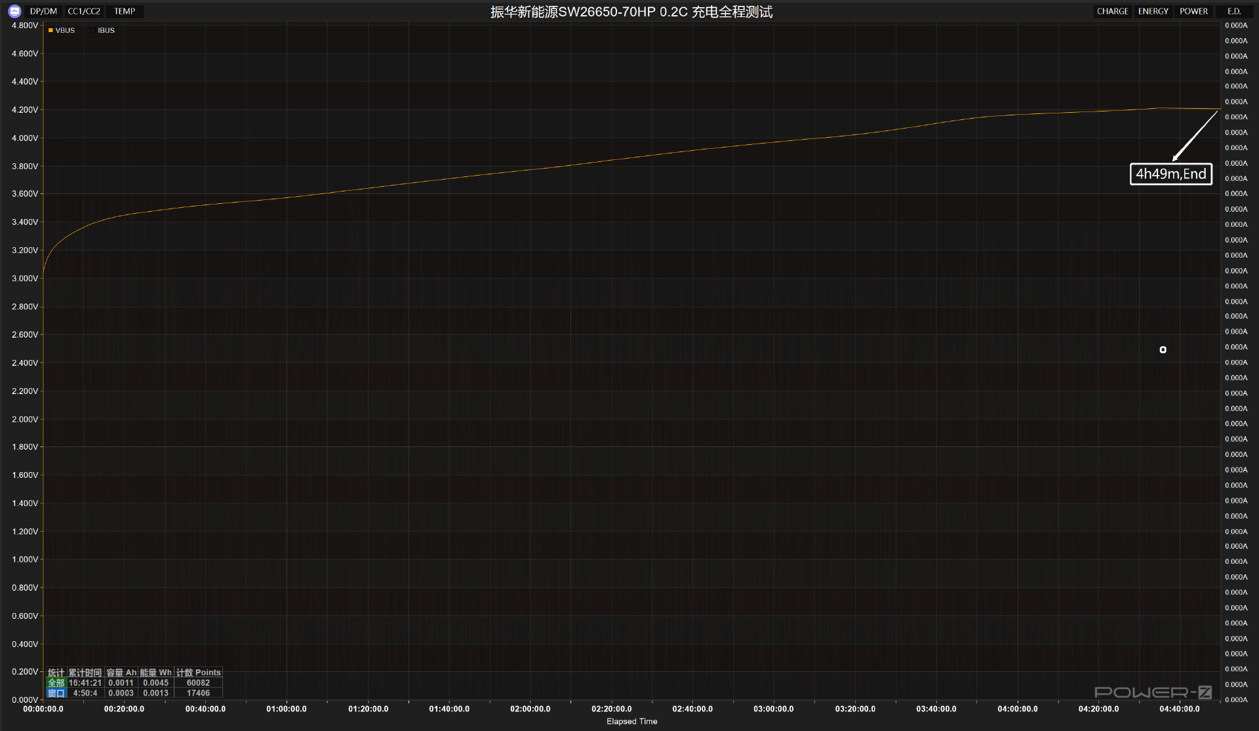Click the 03:20:00.0 time axis label
Image resolution: width=1259 pixels, height=731 pixels.
(855, 709)
